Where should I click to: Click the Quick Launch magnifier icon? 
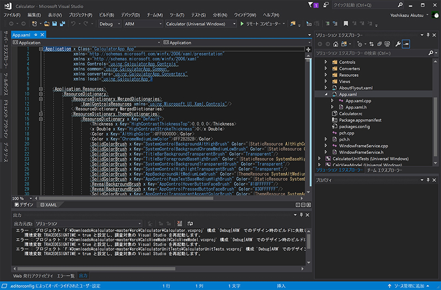(400, 5)
